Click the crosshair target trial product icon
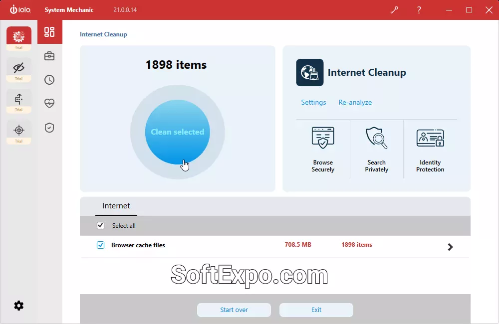The width and height of the screenshot is (499, 324). click(18, 131)
